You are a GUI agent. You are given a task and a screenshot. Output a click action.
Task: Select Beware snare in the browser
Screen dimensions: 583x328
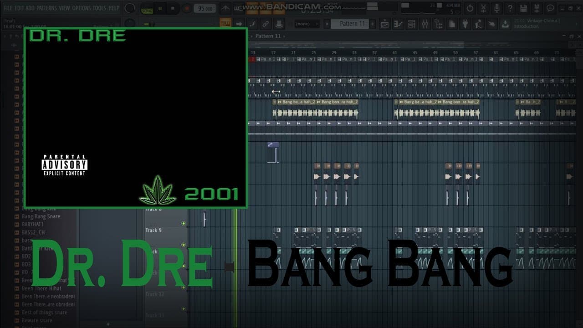coord(37,320)
